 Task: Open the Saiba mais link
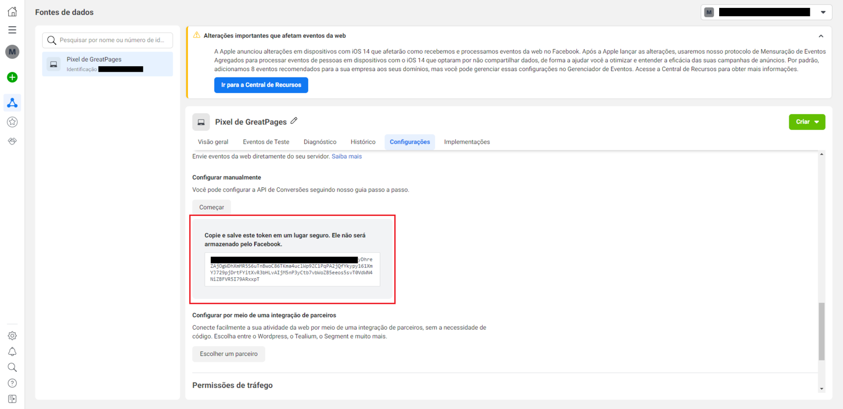[347, 156]
